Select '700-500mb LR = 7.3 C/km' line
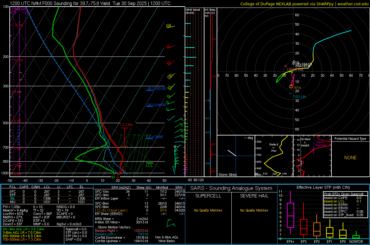The height and width of the screenshot is (245, 370). click(22, 239)
